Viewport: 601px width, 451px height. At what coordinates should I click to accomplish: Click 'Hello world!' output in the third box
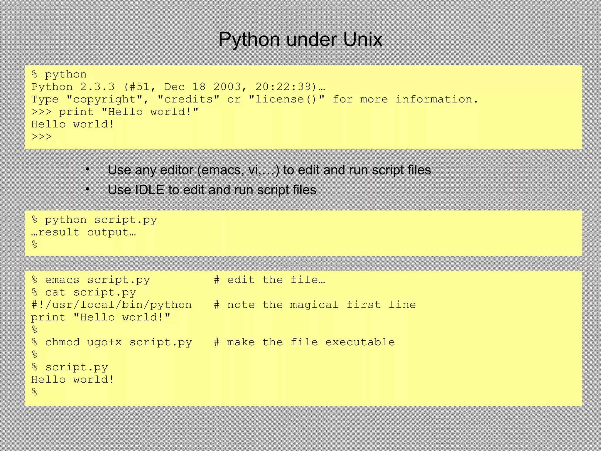(x=72, y=380)
